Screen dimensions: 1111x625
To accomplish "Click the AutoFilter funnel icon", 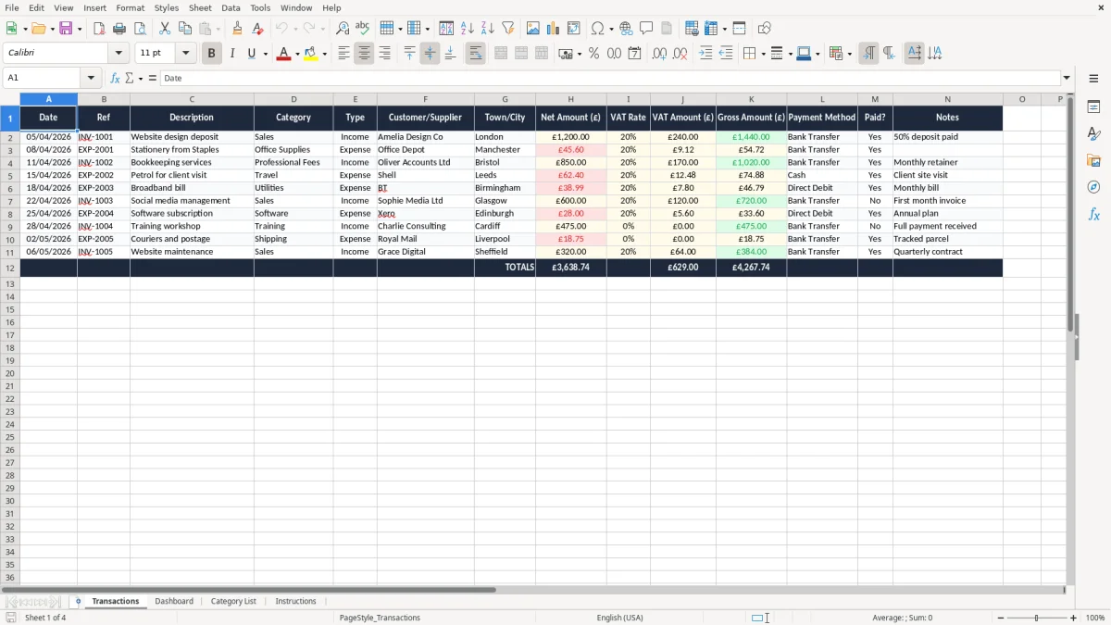I will 508,29.
